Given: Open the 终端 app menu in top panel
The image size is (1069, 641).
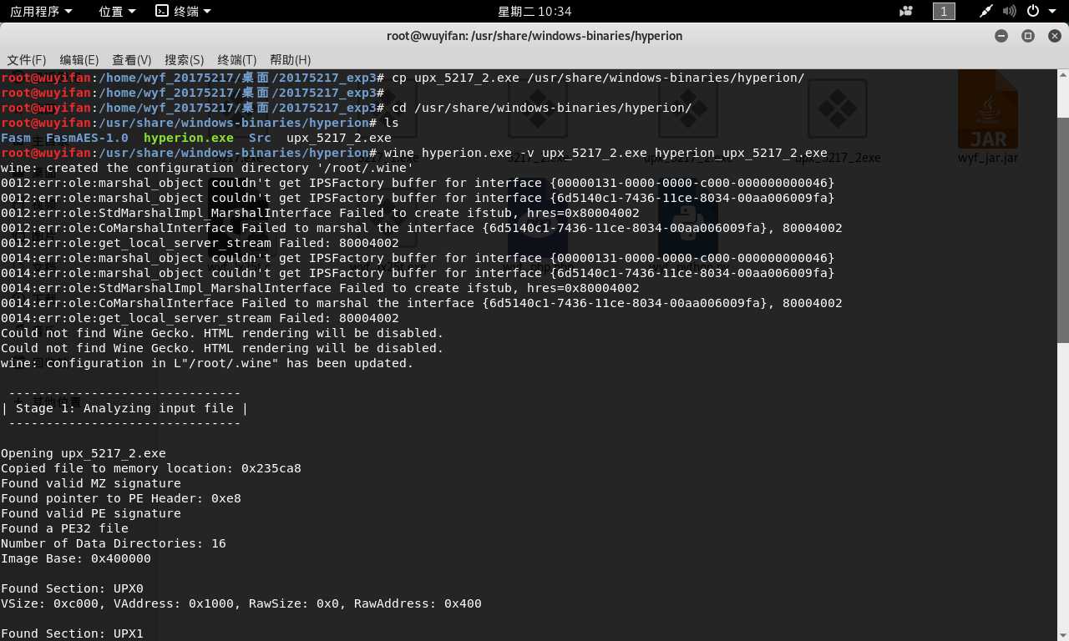Looking at the screenshot, I should [x=184, y=11].
